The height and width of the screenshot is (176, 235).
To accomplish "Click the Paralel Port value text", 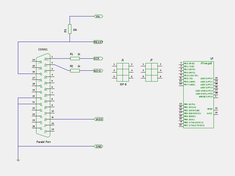I will click(x=43, y=142).
